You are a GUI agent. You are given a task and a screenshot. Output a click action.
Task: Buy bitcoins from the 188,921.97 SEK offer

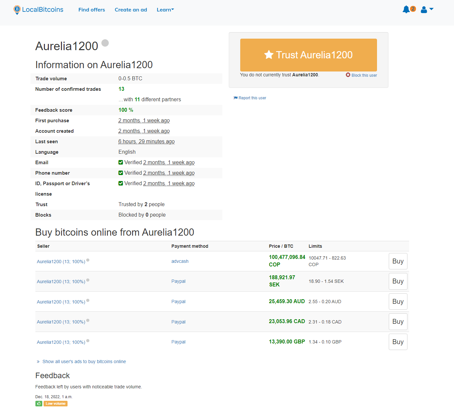398,281
